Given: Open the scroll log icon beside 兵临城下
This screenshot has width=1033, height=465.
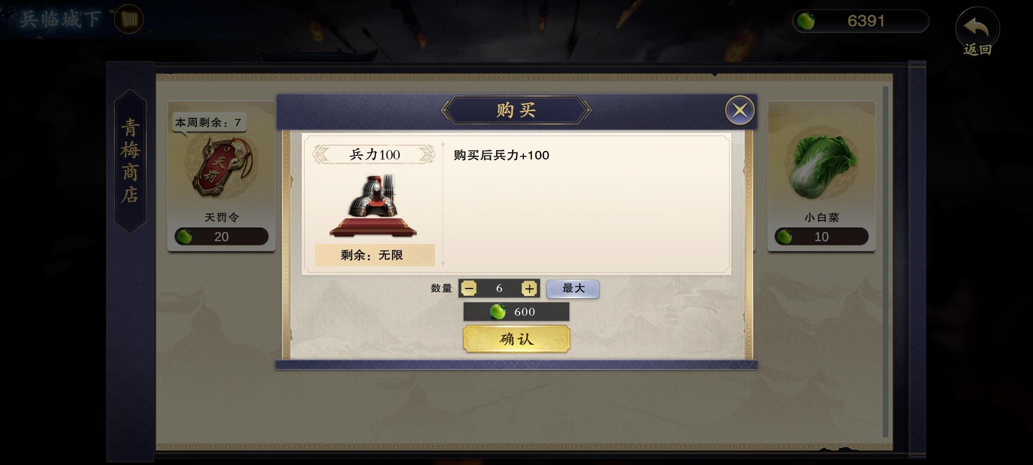Looking at the screenshot, I should pos(129,19).
